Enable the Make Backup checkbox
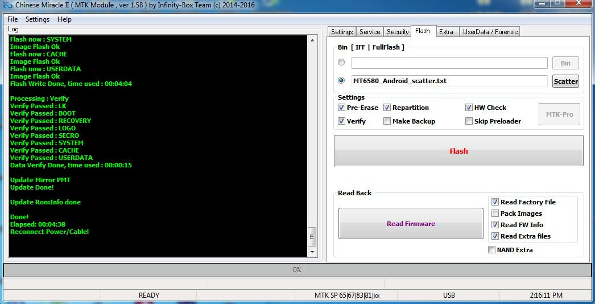The height and width of the screenshot is (304, 595). (x=387, y=121)
